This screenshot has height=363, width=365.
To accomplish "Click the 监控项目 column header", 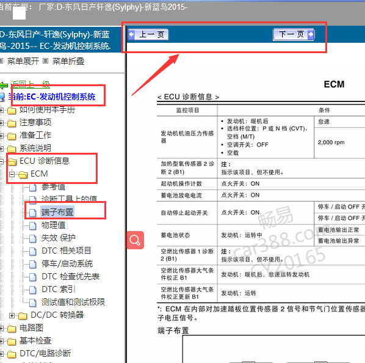I will point(187,110).
